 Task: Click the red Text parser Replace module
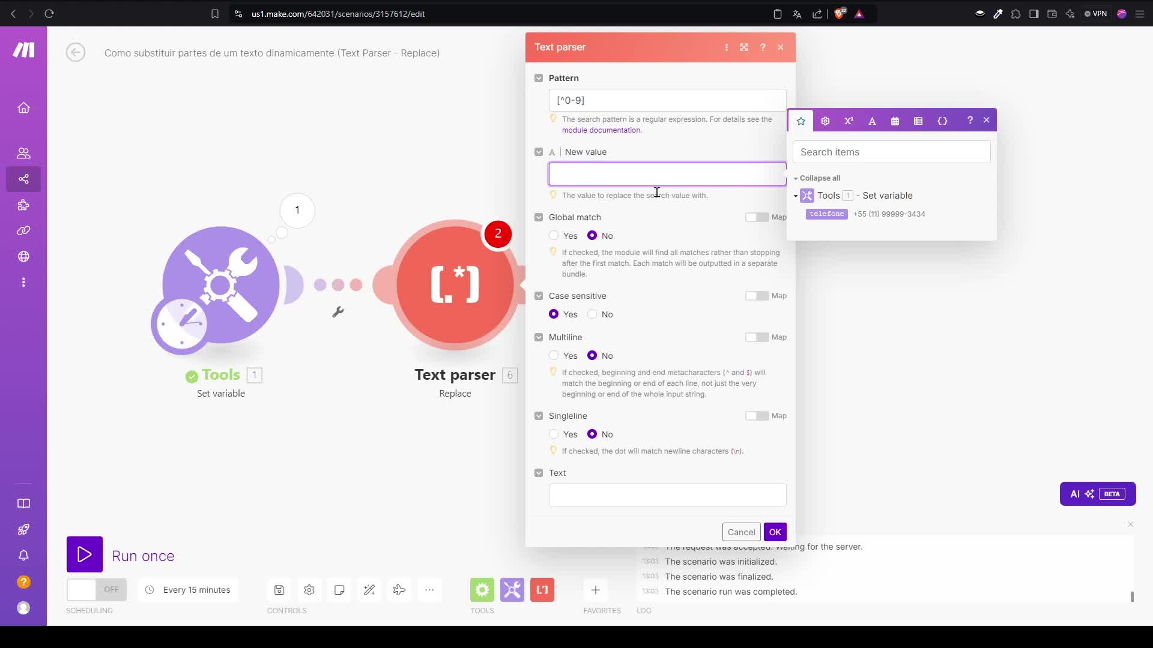(x=455, y=284)
